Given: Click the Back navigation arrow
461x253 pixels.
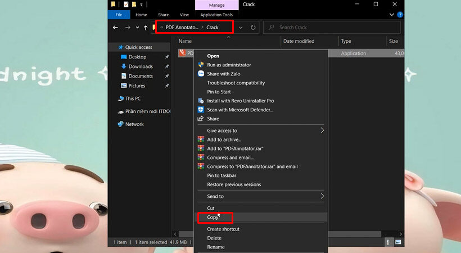Looking at the screenshot, I should coord(115,28).
